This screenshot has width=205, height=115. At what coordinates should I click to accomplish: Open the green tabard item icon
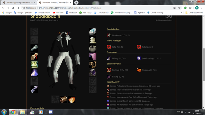point(34,65)
